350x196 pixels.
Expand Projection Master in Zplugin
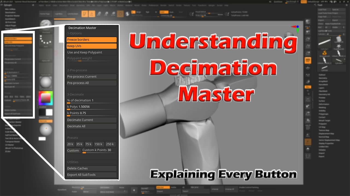(x=12, y=16)
